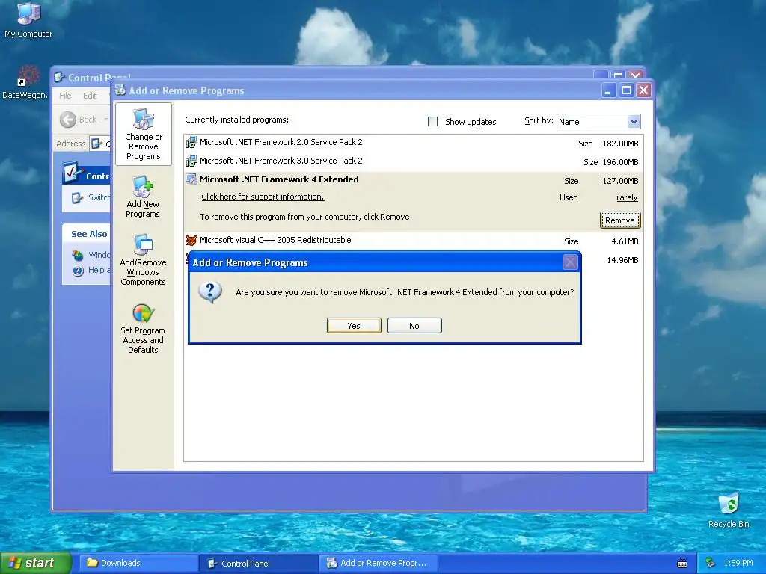Minimize the Add or Remove Programs window
The image size is (766, 574).
click(609, 90)
